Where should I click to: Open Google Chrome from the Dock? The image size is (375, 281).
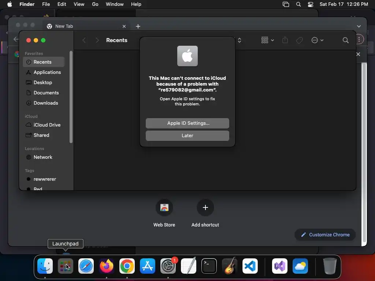pos(127,266)
